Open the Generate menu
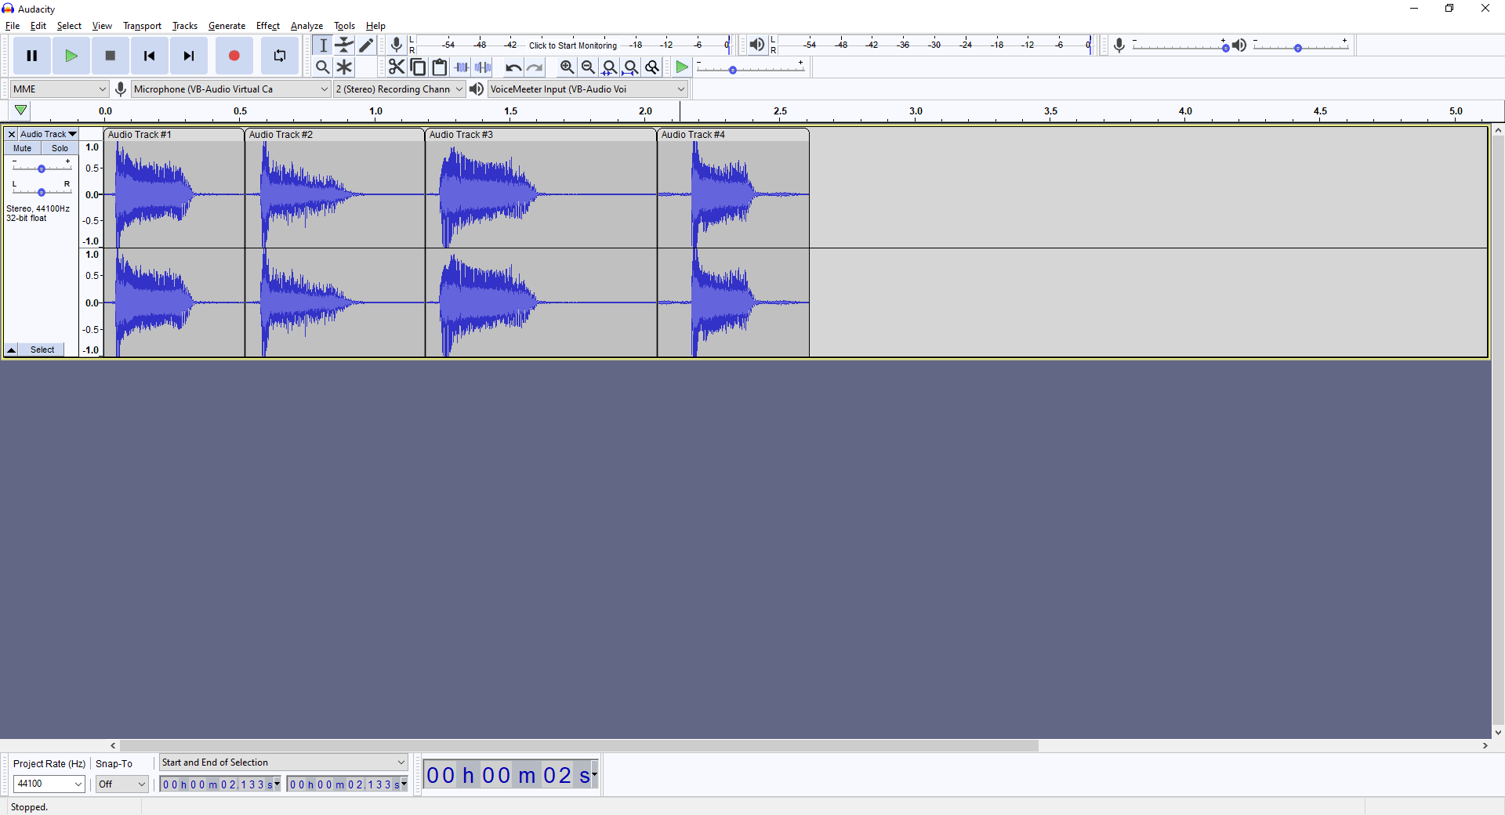This screenshot has height=815, width=1505. pyautogui.click(x=227, y=26)
